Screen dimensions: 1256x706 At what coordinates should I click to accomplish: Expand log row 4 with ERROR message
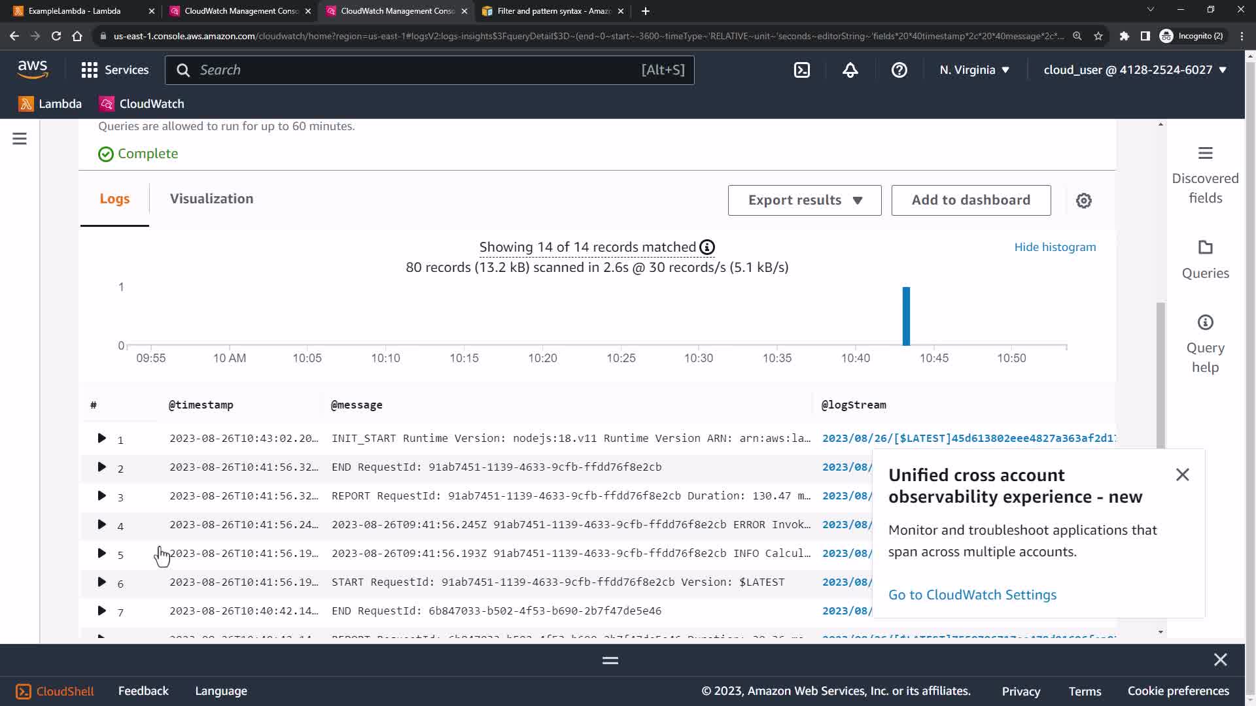click(101, 525)
